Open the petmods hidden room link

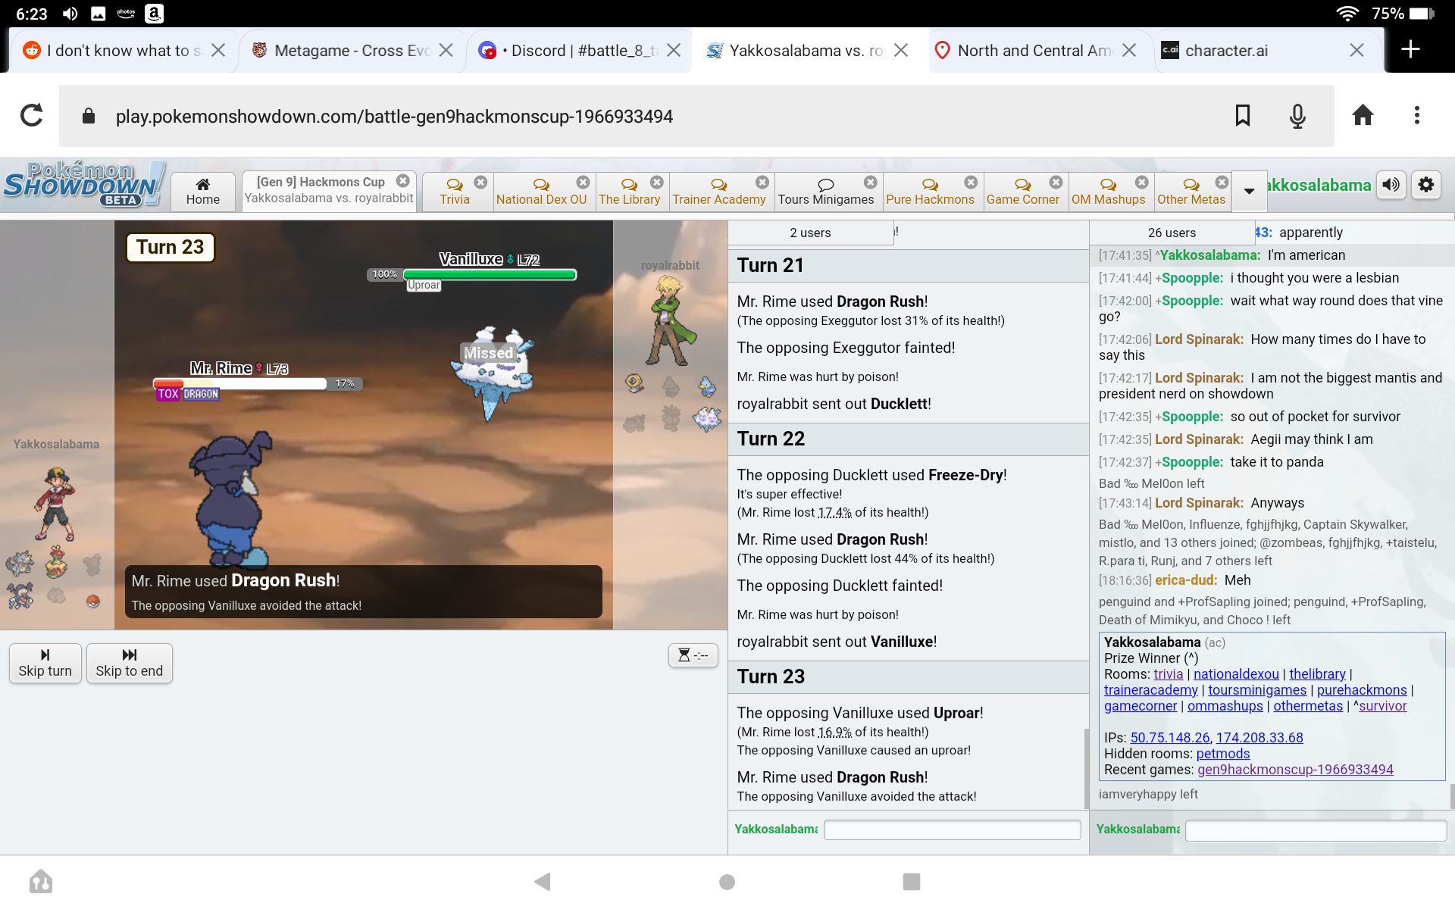(x=1223, y=754)
